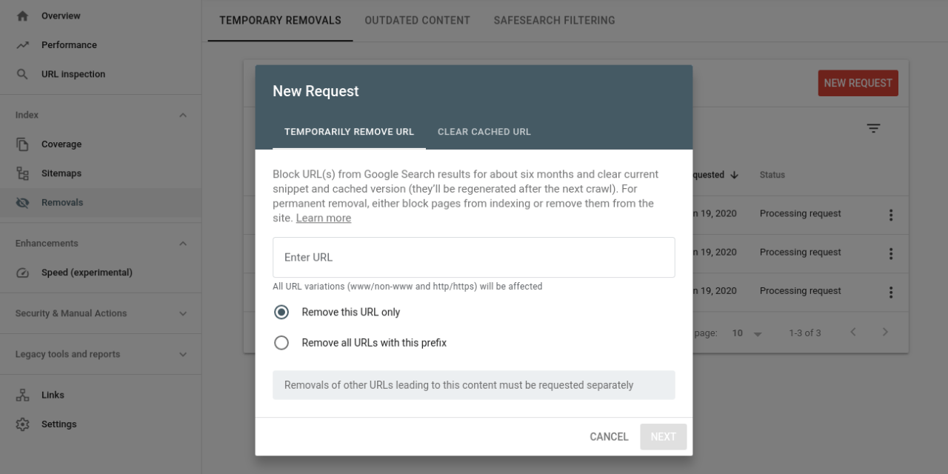948x474 pixels.
Task: Click the Settings gear icon
Action: (x=22, y=424)
